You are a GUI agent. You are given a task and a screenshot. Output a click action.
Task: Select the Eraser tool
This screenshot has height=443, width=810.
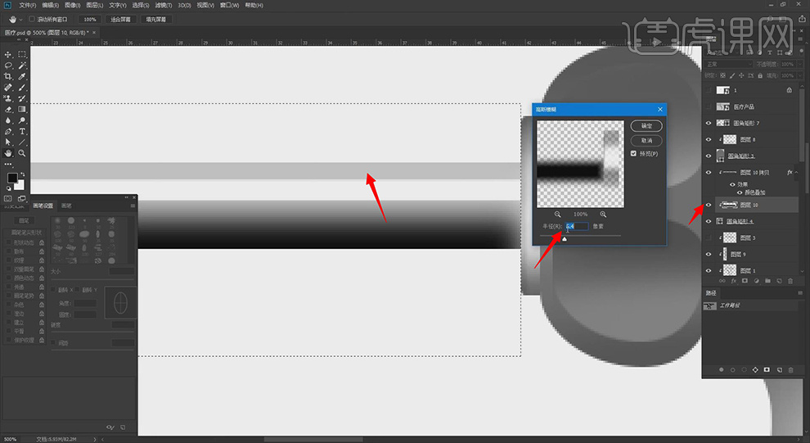(x=7, y=110)
